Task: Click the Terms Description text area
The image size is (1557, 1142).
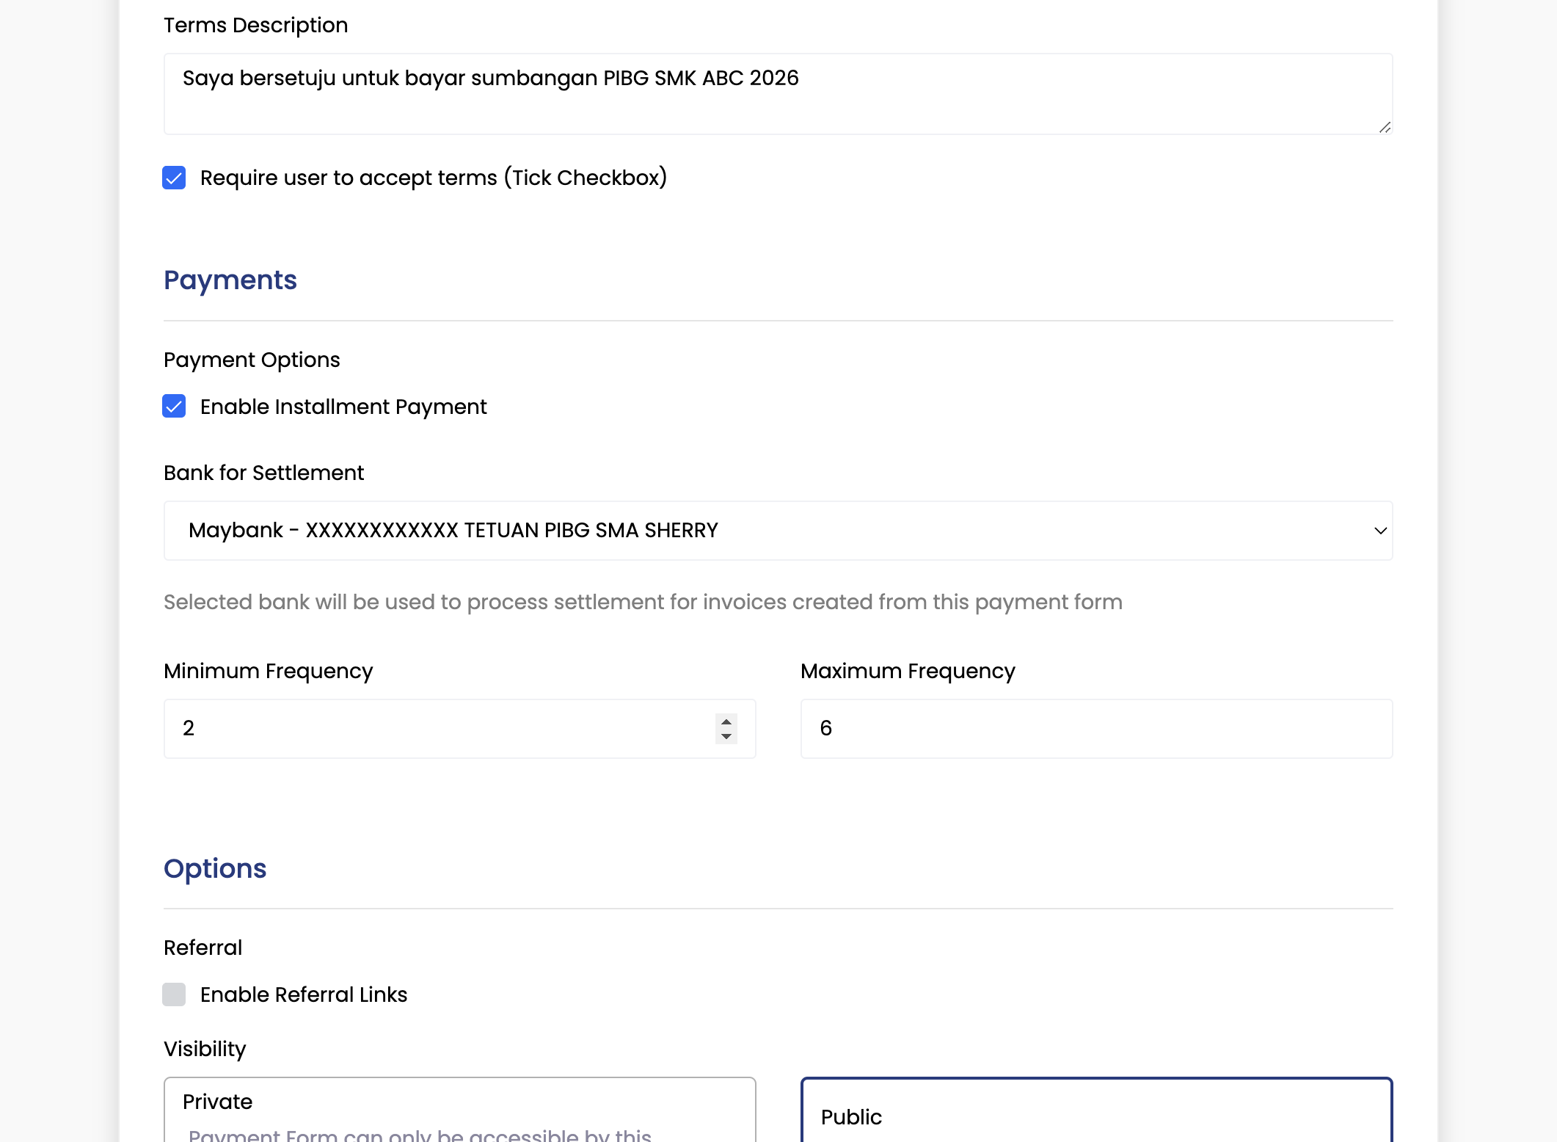Action: 778,94
